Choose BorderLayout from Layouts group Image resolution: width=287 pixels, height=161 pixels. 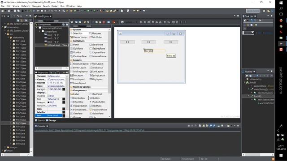point(79,68)
